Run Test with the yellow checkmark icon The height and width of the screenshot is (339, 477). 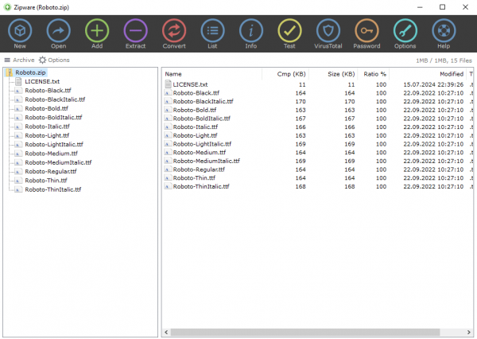[x=289, y=31]
